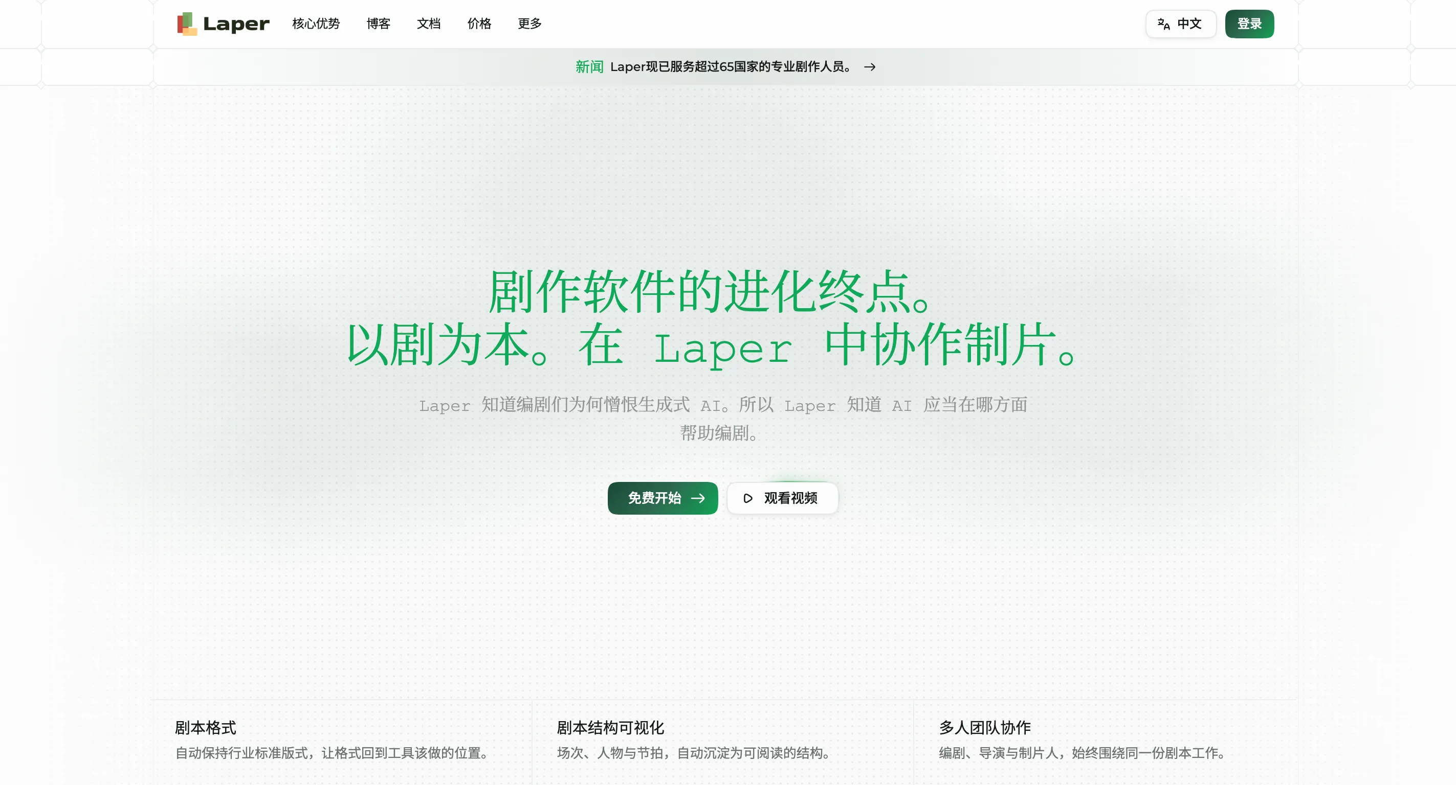Click the arrow icon after the news banner

point(870,66)
